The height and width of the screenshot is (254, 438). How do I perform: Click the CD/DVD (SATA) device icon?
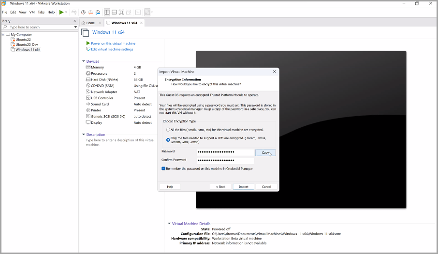(x=88, y=85)
